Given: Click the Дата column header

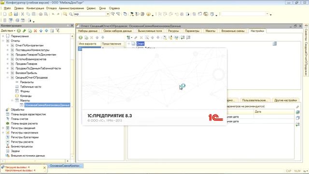Looking at the screenshot, I should coord(274,112).
